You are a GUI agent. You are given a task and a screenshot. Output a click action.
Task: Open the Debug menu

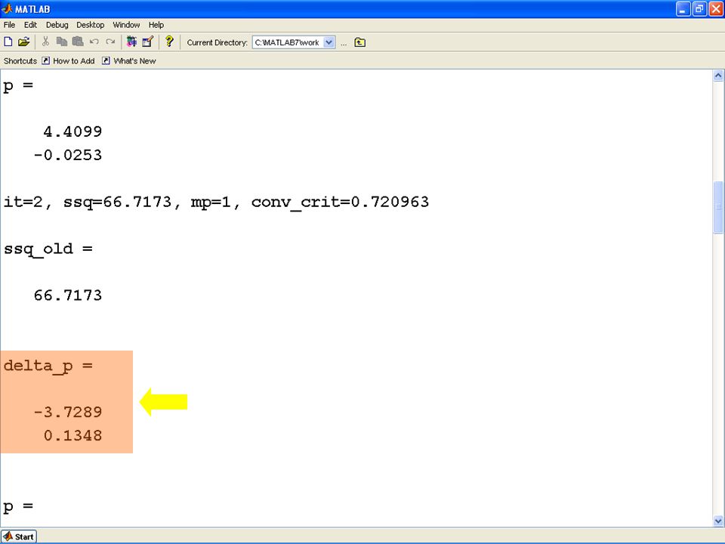click(57, 25)
